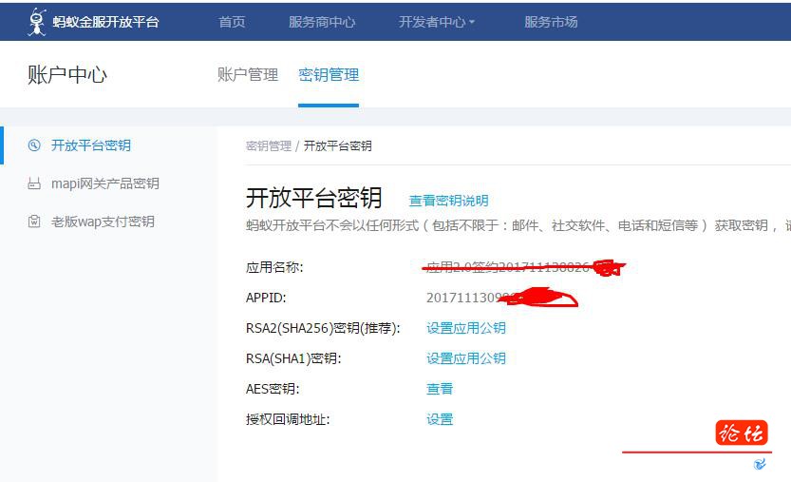Click the small blue bird icon at bottom right
This screenshot has width=791, height=482.
coord(760,464)
